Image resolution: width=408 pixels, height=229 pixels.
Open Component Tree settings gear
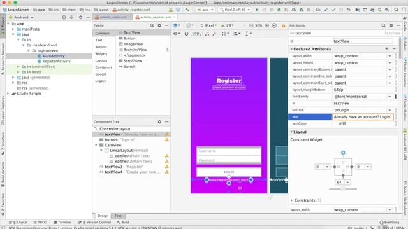[x=159, y=121]
